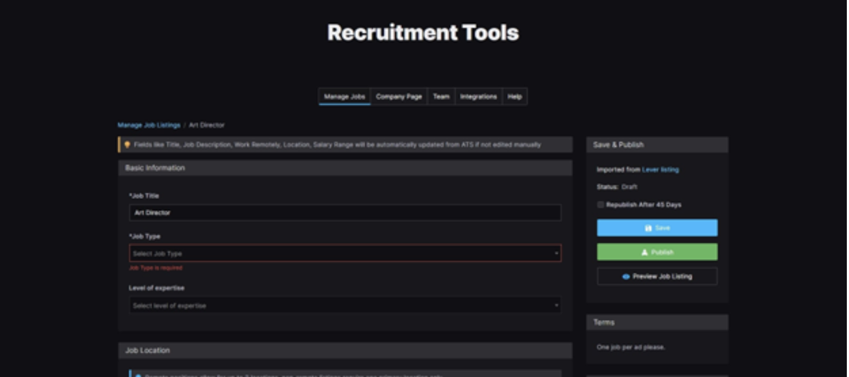
Task: Click the person icon on Publish
Action: [644, 253]
